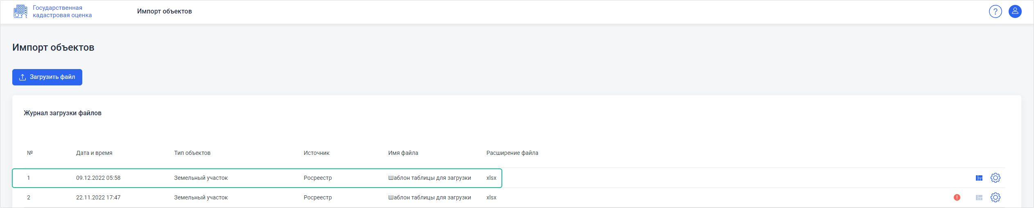Open the Государственная кадастровая оценка home link
The image size is (1034, 208).
(x=62, y=11)
